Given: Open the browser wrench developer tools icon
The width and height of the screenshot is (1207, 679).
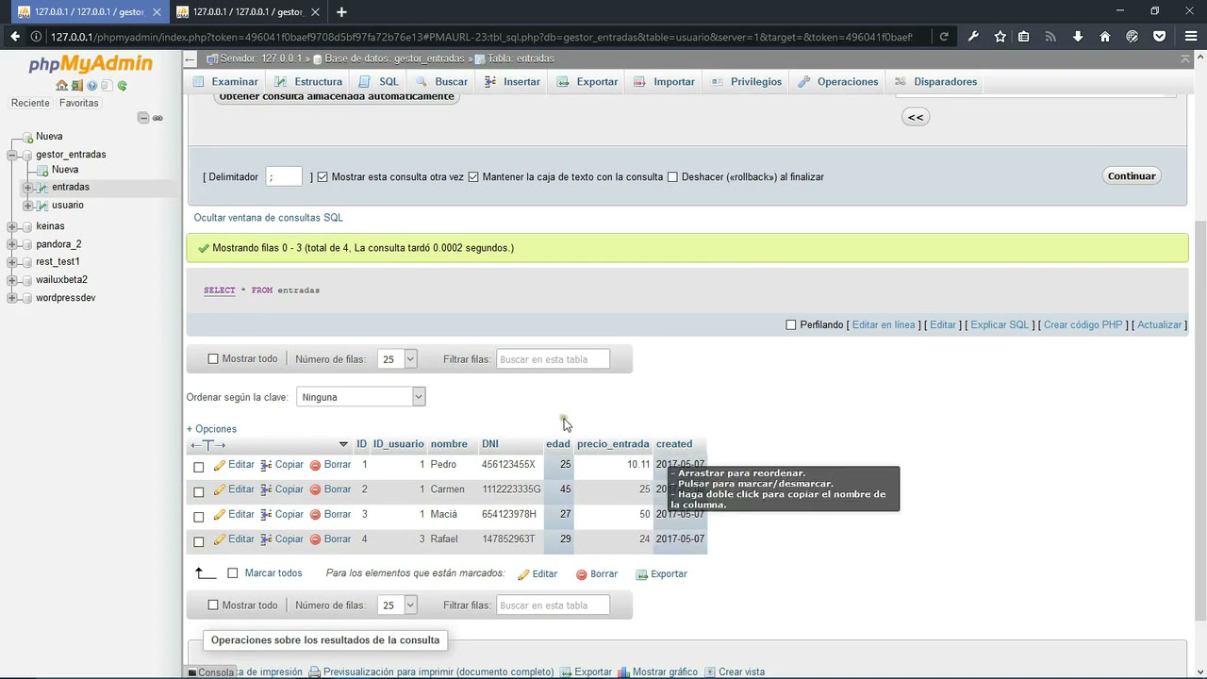Looking at the screenshot, I should (973, 37).
